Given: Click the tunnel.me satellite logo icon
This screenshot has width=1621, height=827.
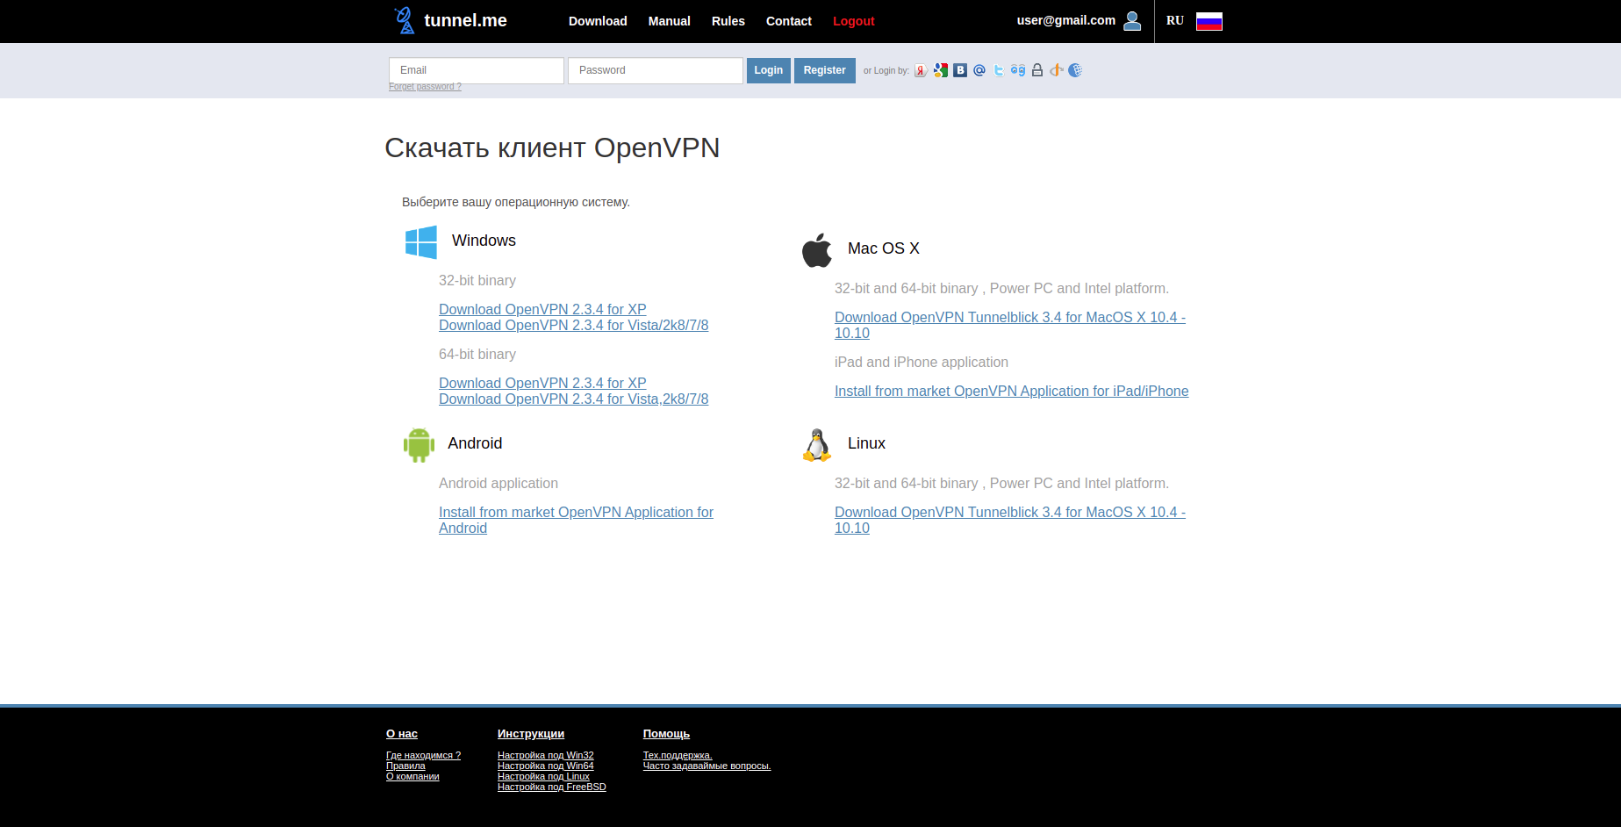Looking at the screenshot, I should tap(405, 20).
